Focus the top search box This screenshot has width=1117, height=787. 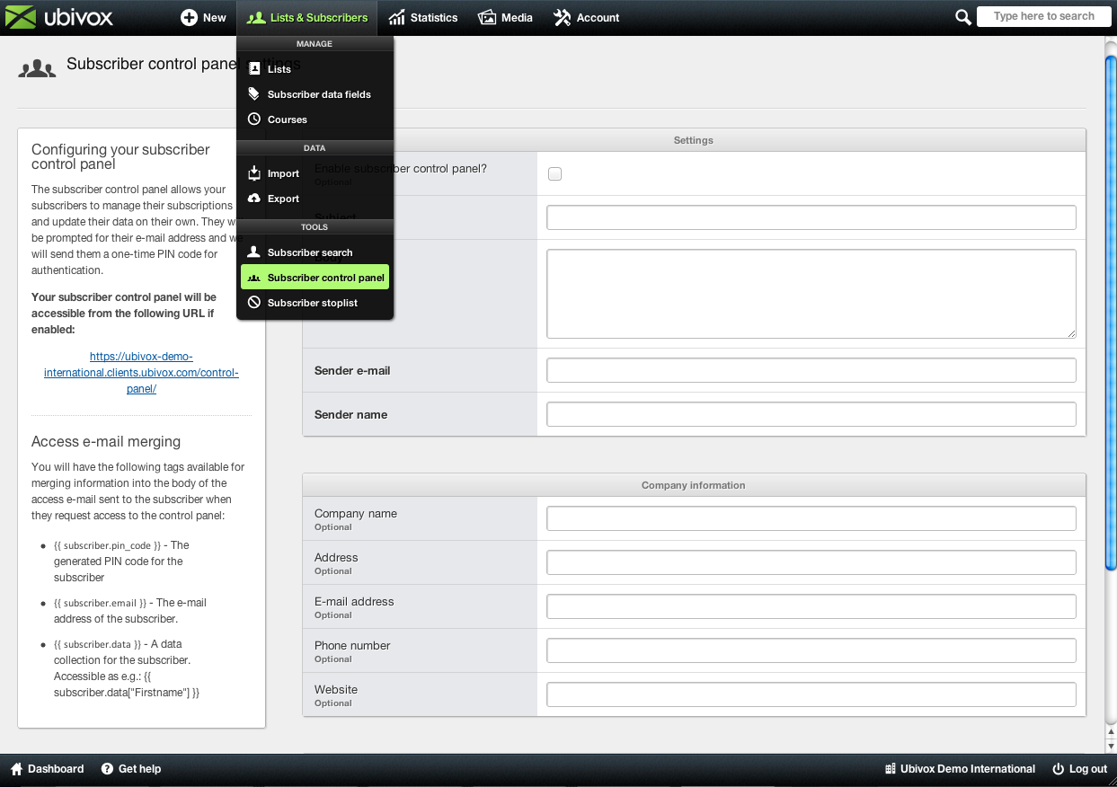1043,16
